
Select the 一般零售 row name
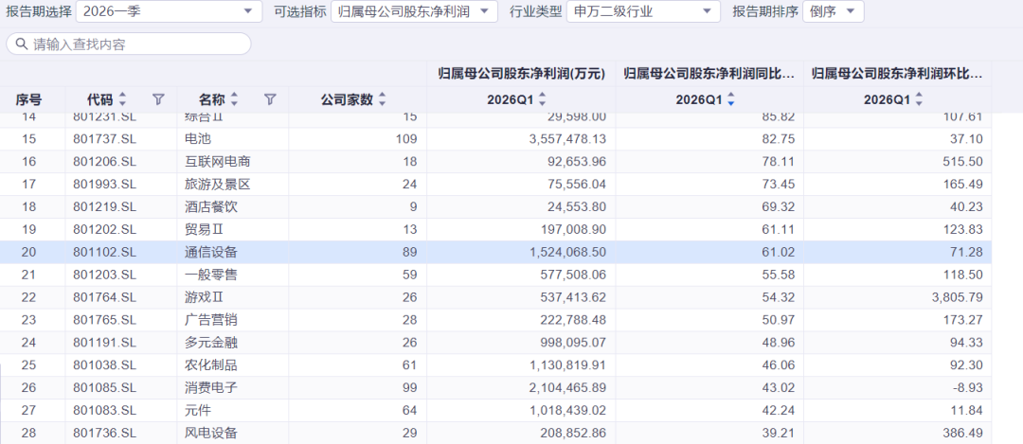pos(211,275)
